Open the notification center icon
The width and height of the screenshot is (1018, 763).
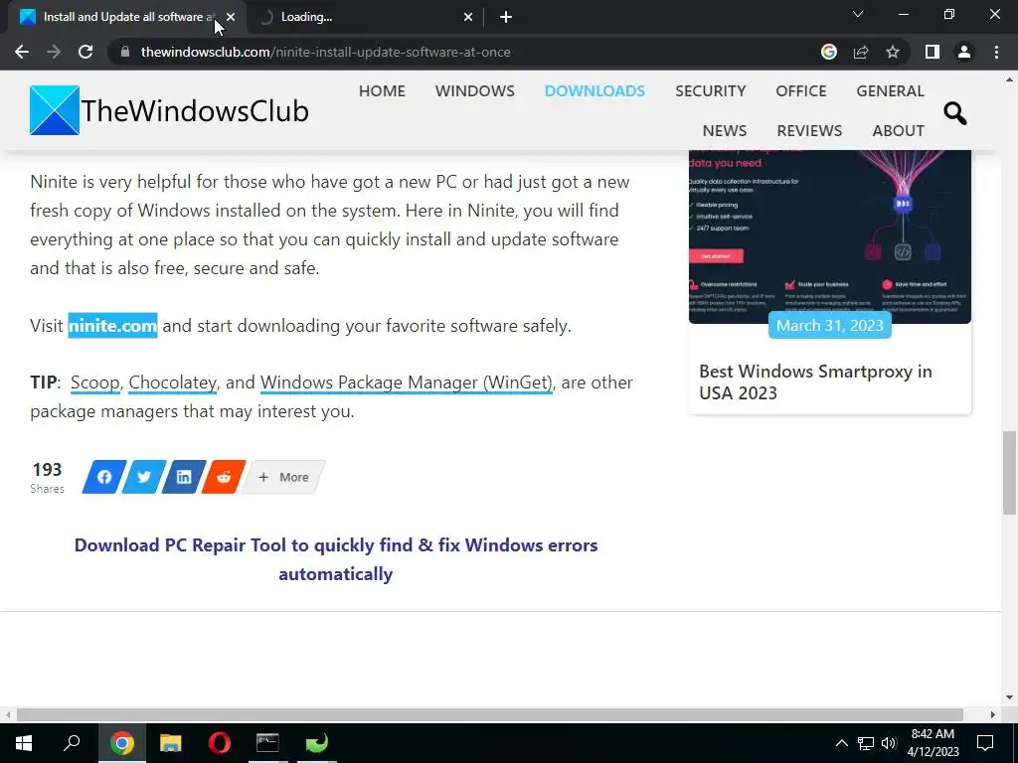tap(985, 743)
